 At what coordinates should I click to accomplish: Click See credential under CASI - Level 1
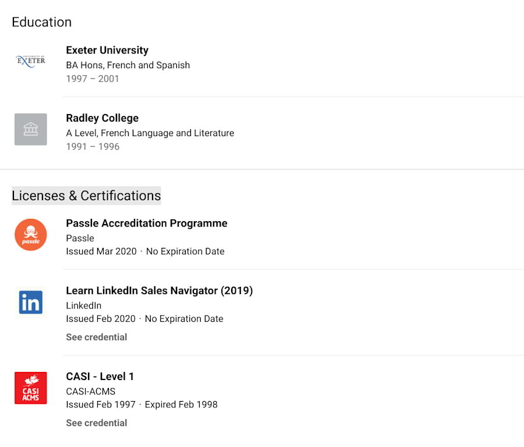[96, 423]
